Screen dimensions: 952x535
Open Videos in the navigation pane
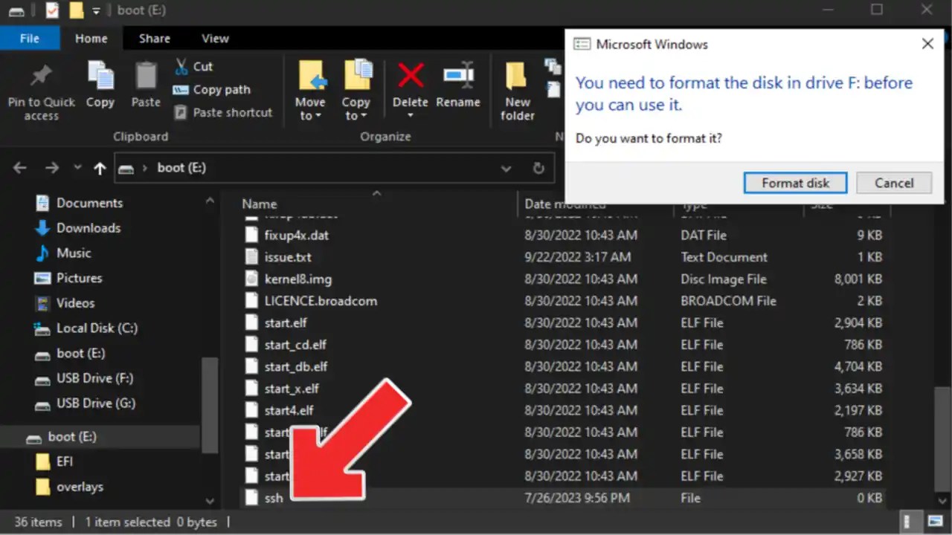(x=75, y=303)
